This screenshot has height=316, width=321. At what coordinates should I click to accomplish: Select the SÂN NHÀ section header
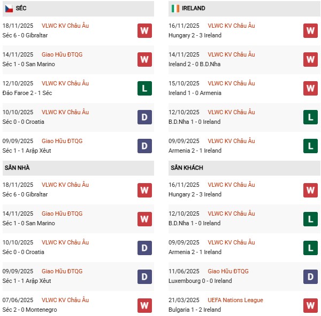[17, 168]
